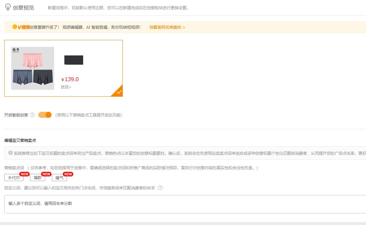The width and height of the screenshot is (366, 225).
Task: Click the orange checkmark on the creative card
Action: point(118,92)
